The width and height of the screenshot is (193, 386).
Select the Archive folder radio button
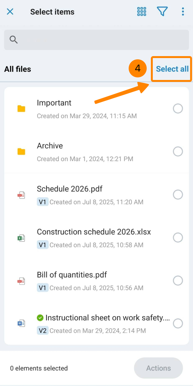tap(178, 152)
